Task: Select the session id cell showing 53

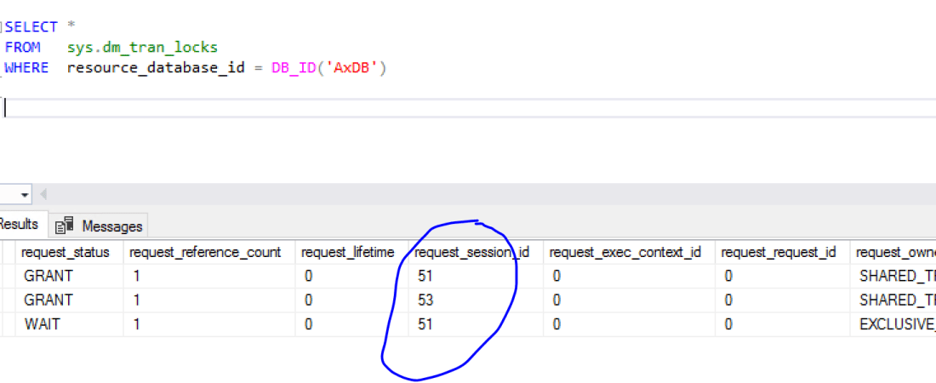Action: pyautogui.click(x=426, y=300)
